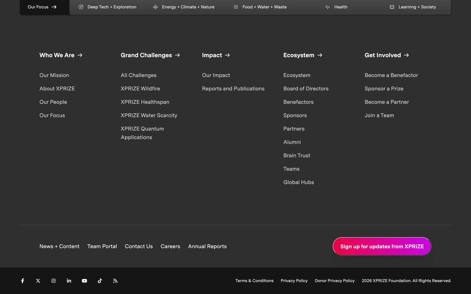Open Brain Trust page
Image resolution: width=471 pixels, height=294 pixels.
[297, 156]
